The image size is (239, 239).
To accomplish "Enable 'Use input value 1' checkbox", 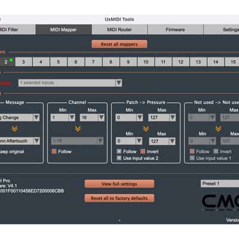I will pos(192,158).
